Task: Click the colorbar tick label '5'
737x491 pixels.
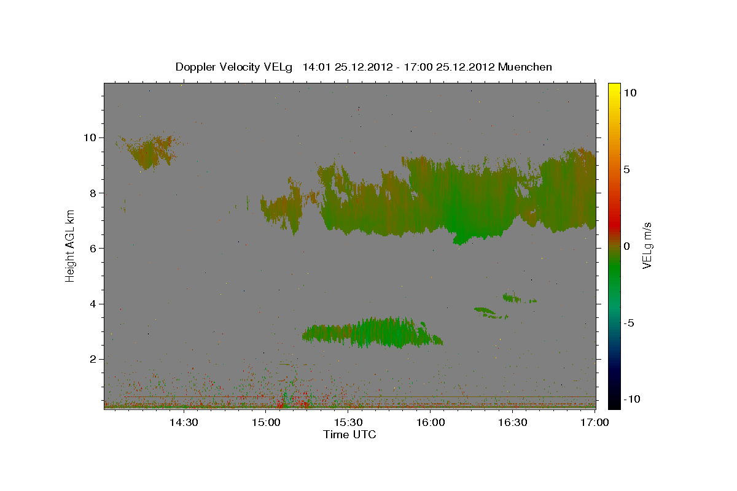Action: (x=626, y=169)
